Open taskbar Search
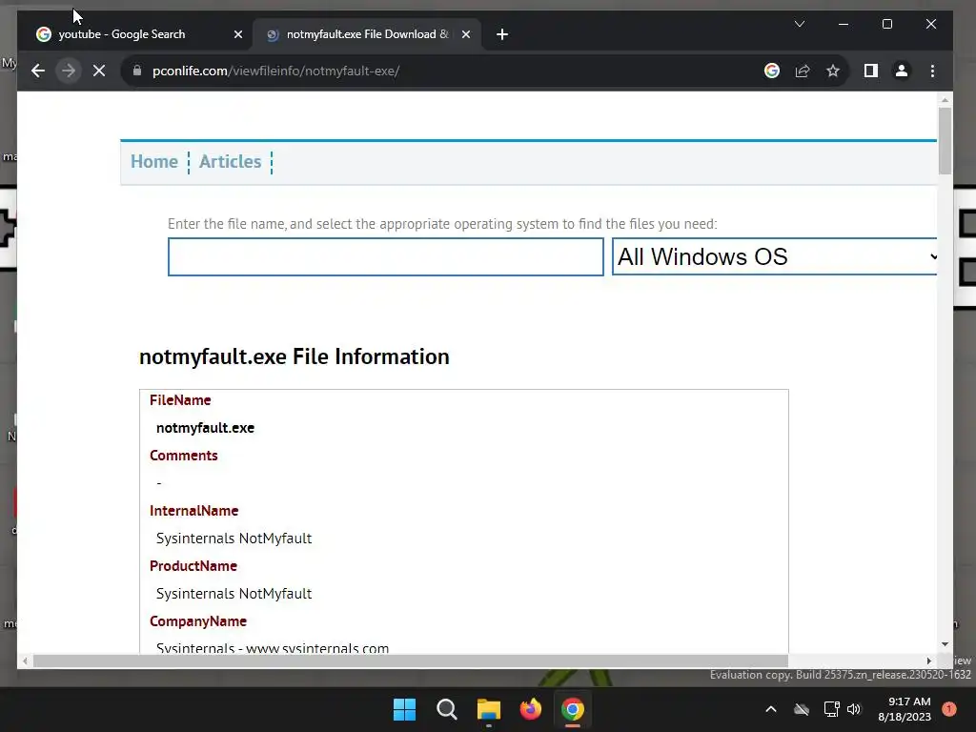 [x=446, y=709]
